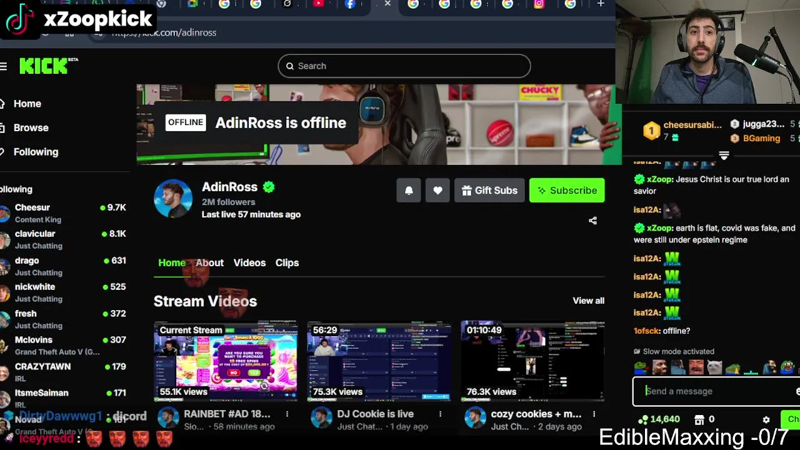Play the Current Stream video thumbnail

pos(226,361)
